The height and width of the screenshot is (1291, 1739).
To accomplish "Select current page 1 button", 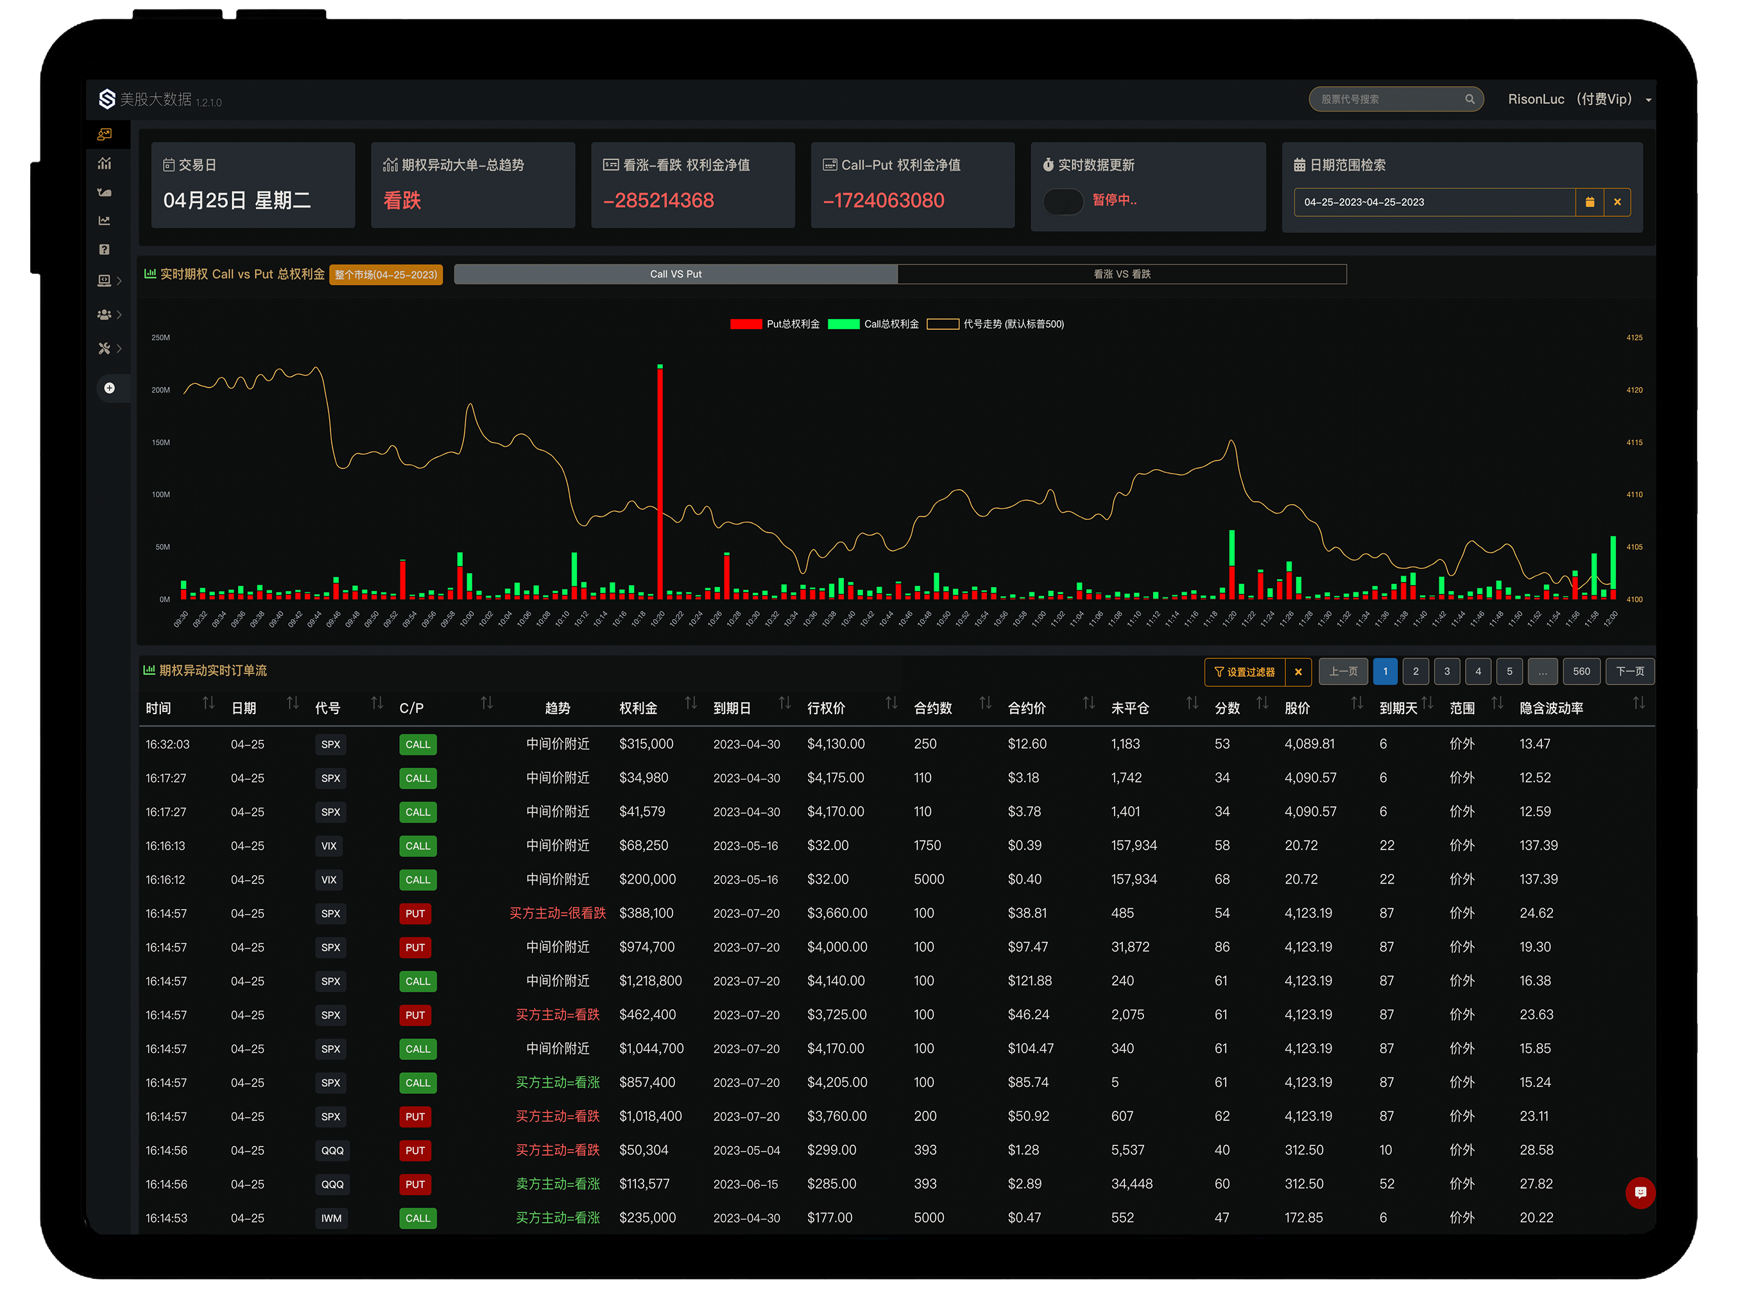I will coord(1385,672).
